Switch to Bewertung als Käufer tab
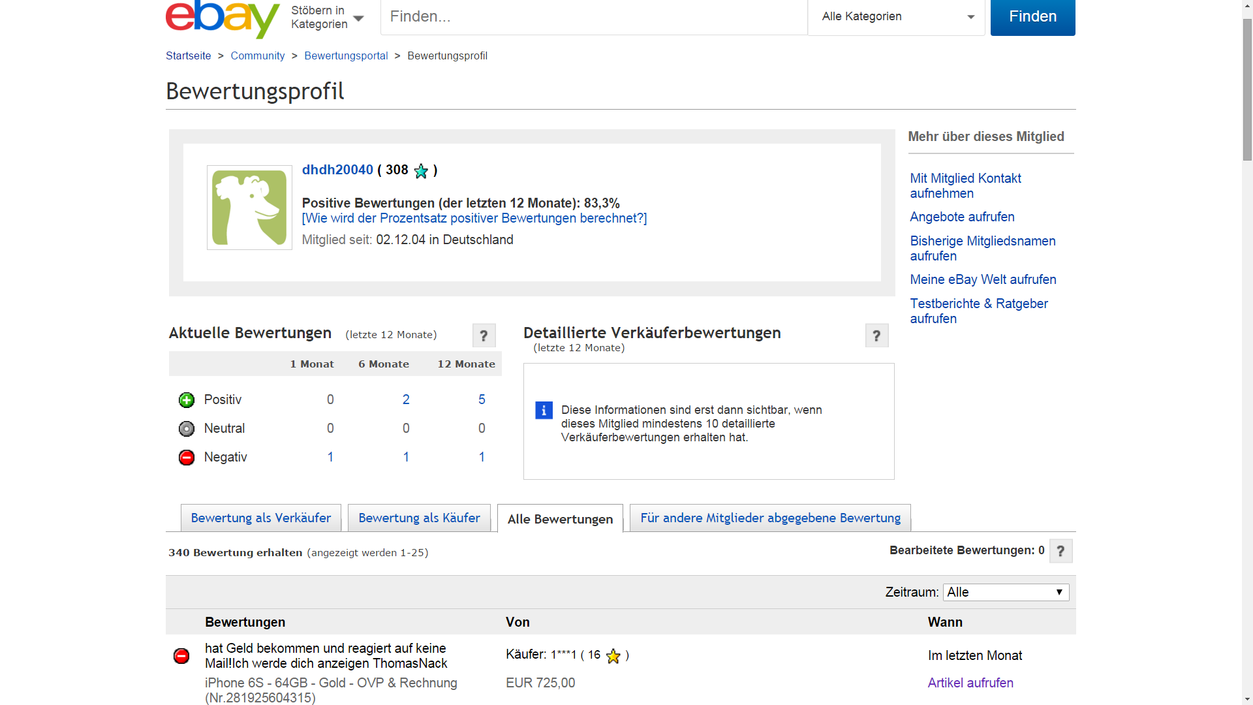Viewport: 1253px width, 705px height. tap(419, 518)
